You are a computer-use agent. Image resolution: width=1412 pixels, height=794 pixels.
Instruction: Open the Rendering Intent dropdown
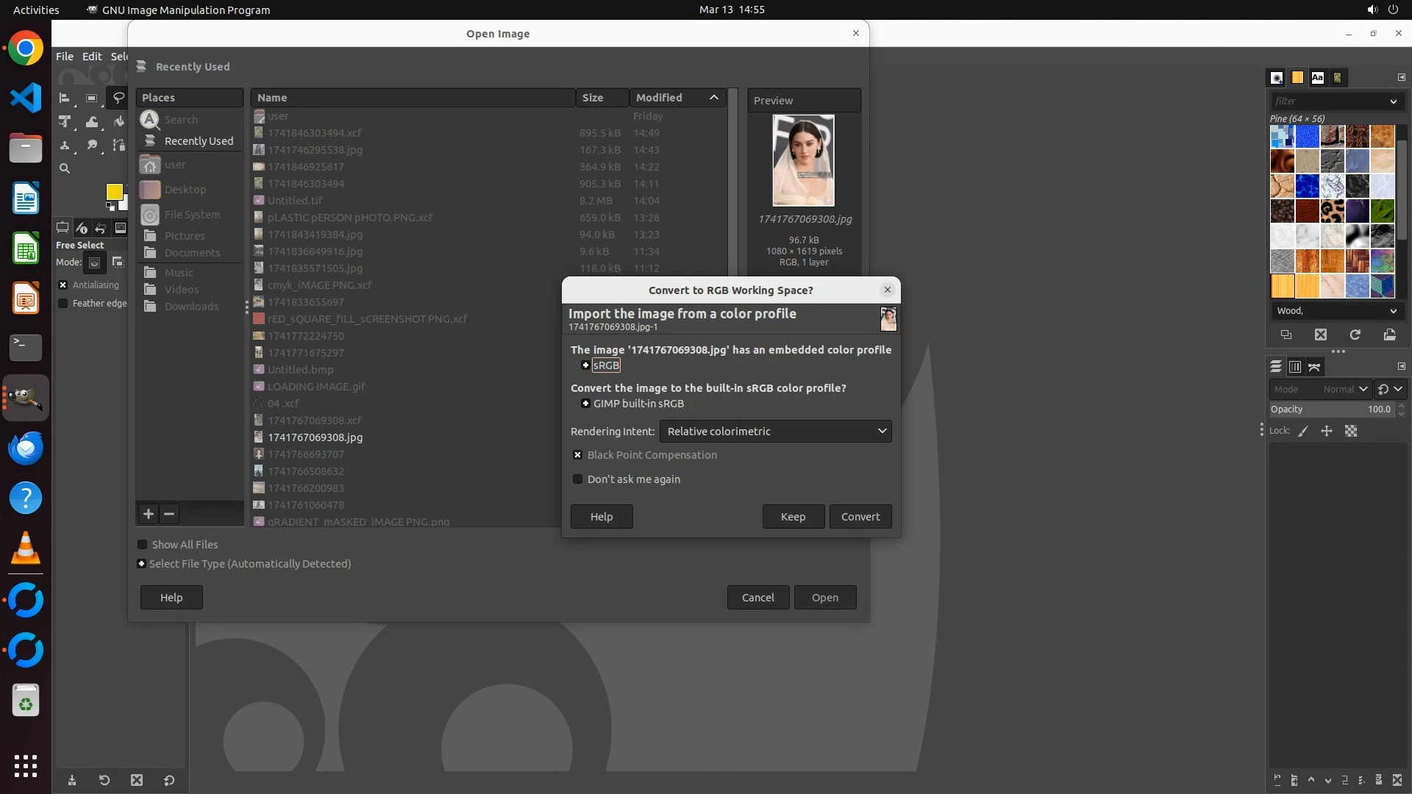coord(775,432)
